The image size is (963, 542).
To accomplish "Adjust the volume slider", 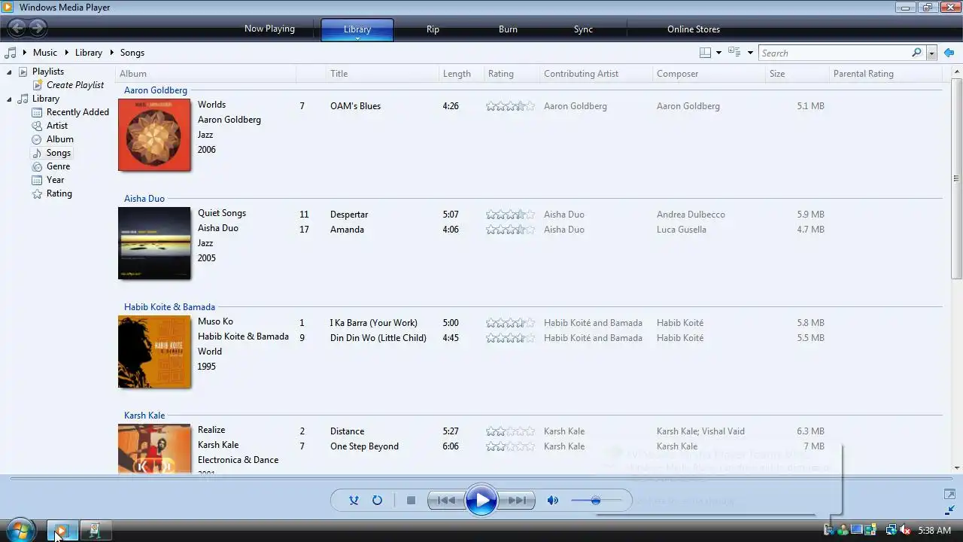I will coord(596,501).
